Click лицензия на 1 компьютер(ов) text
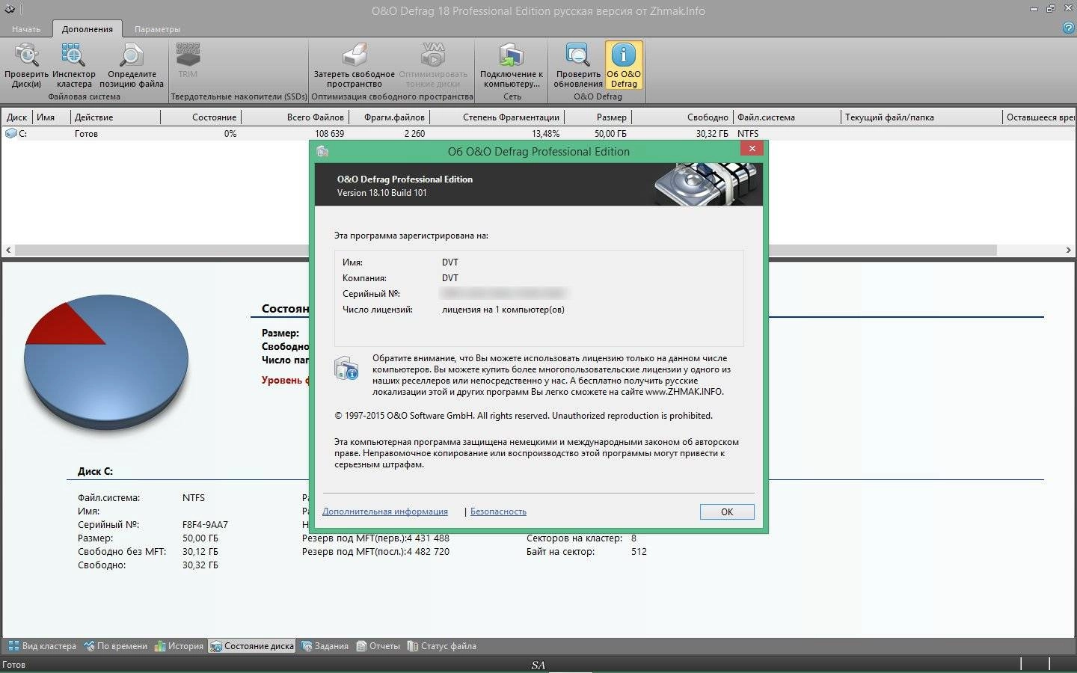Viewport: 1077px width, 673px height. point(503,310)
